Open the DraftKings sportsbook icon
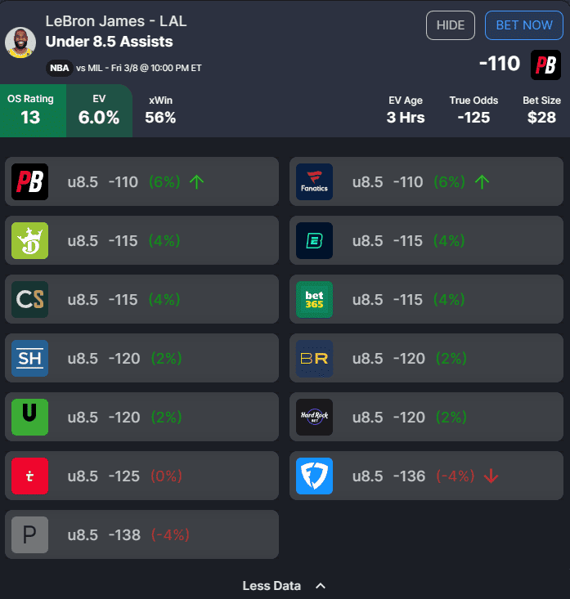Screen dimensions: 570x599 click(x=29, y=241)
